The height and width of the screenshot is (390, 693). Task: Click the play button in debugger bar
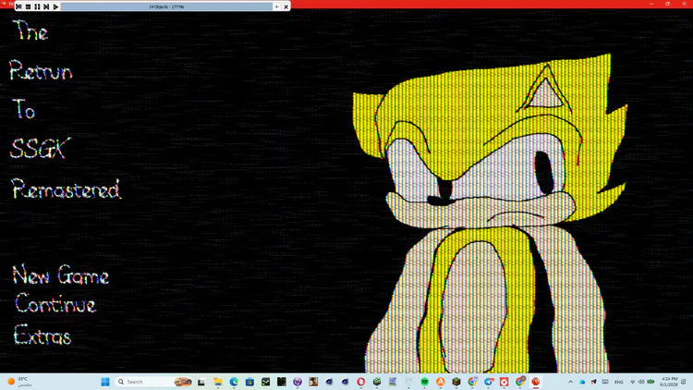click(55, 6)
